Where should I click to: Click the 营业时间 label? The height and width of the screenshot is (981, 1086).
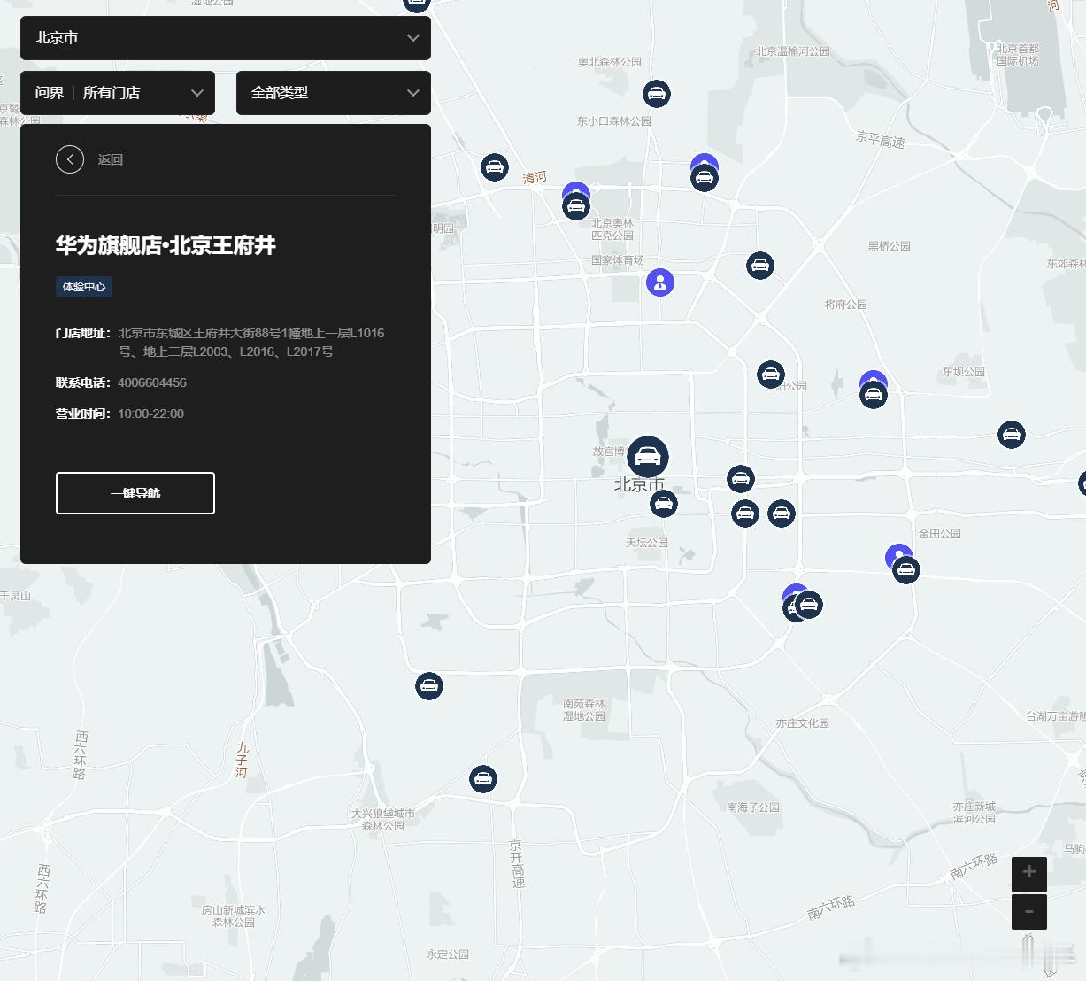click(83, 413)
